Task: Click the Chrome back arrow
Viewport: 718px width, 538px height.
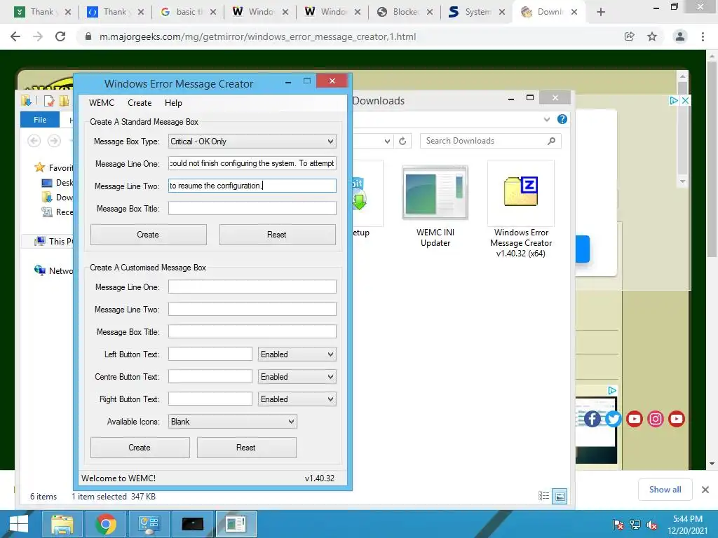Action: point(15,36)
